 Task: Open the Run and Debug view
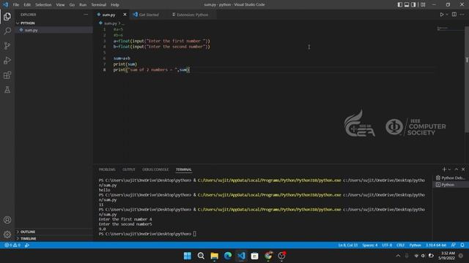tap(7, 60)
